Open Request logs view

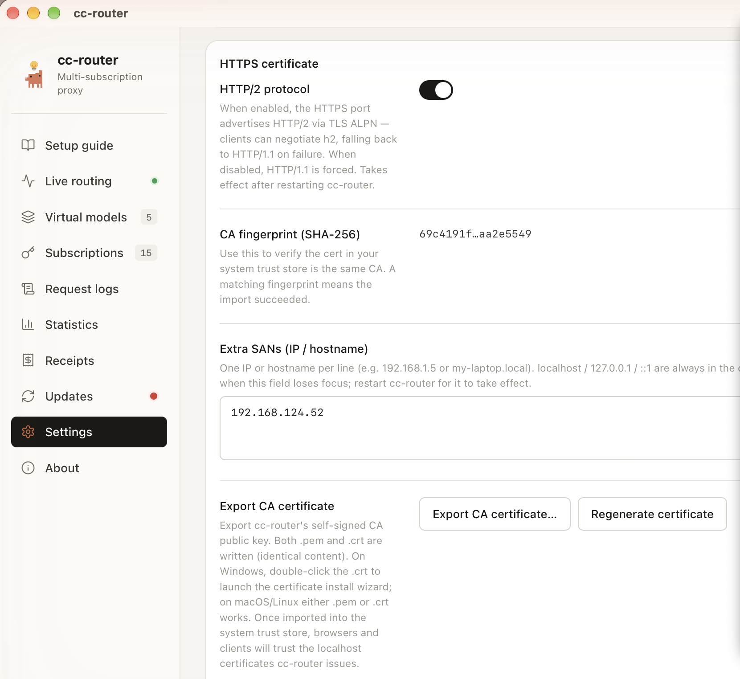(x=89, y=289)
